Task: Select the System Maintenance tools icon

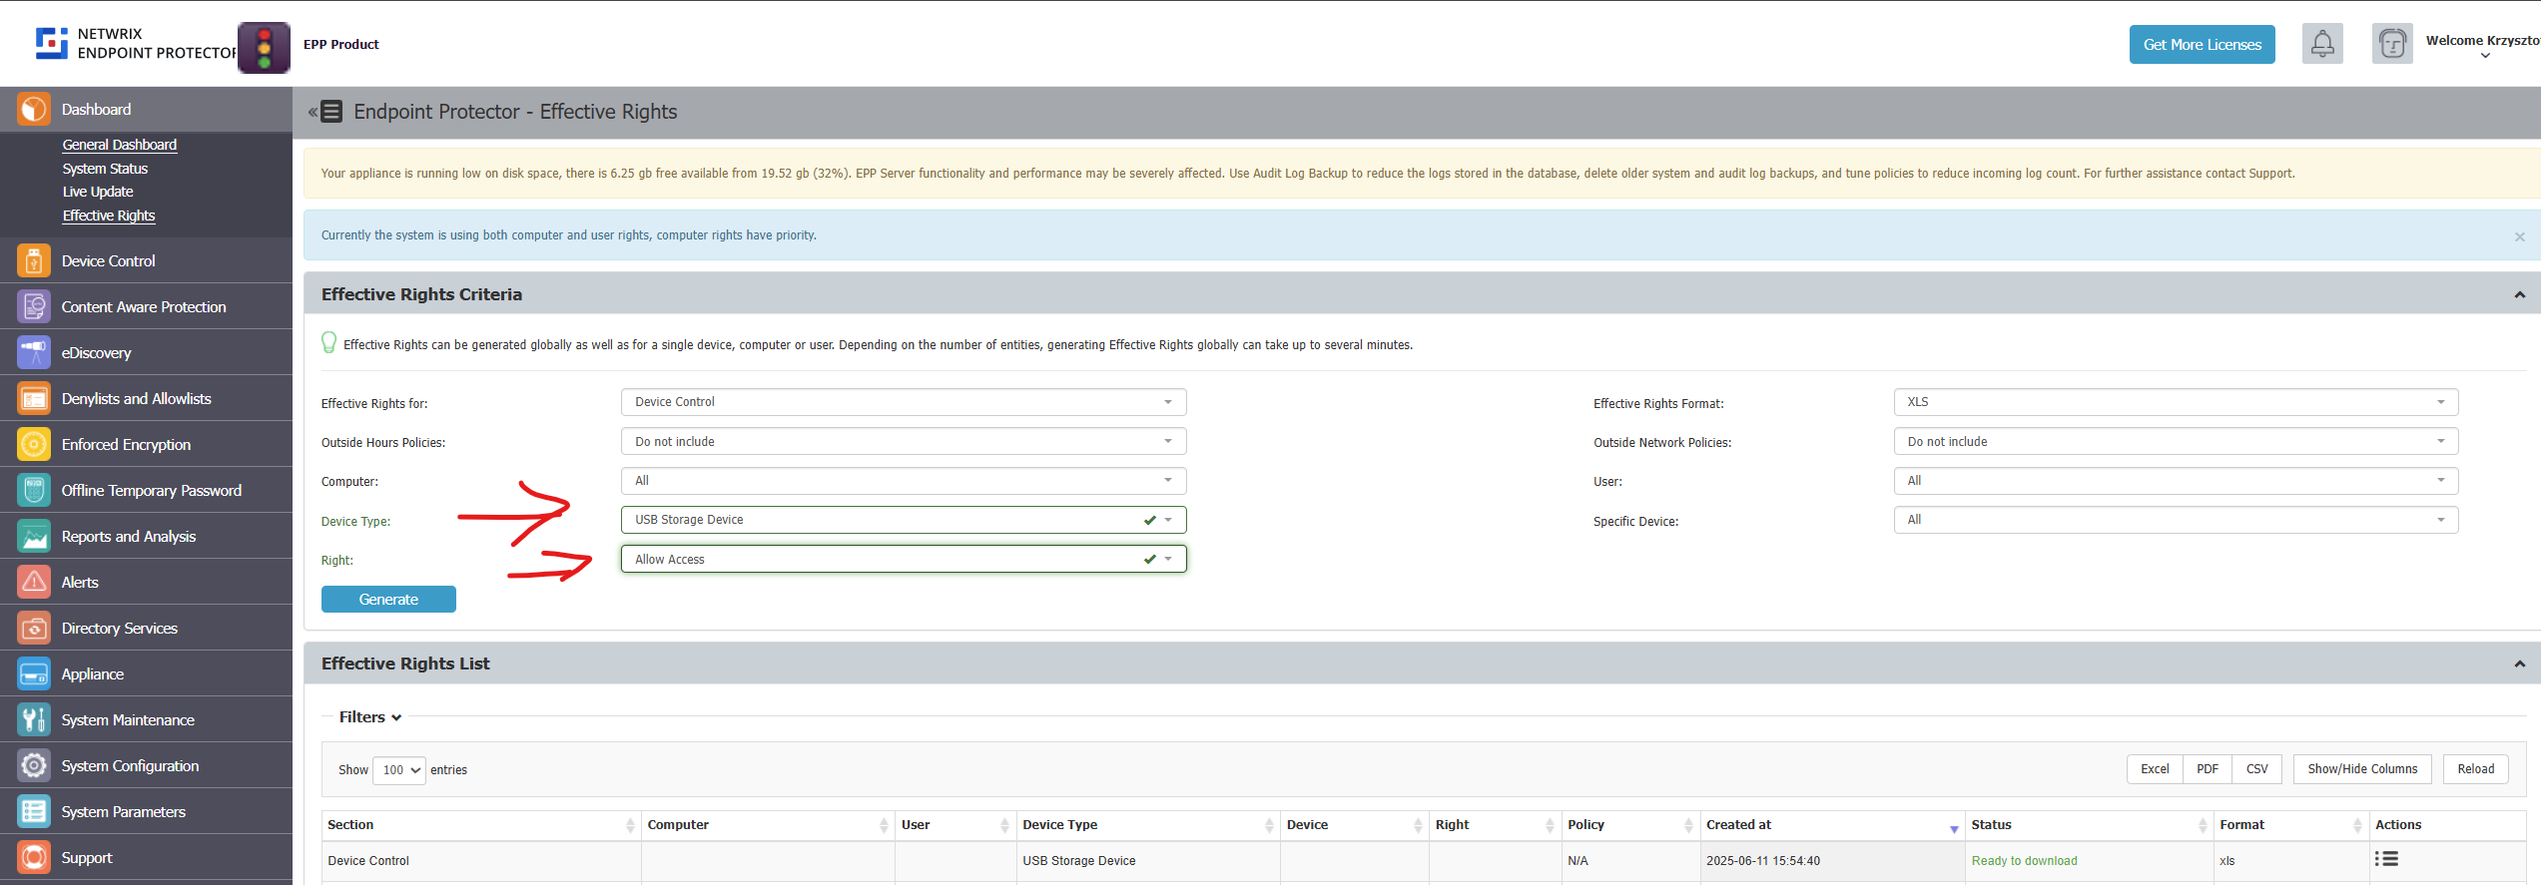Action: coord(34,720)
